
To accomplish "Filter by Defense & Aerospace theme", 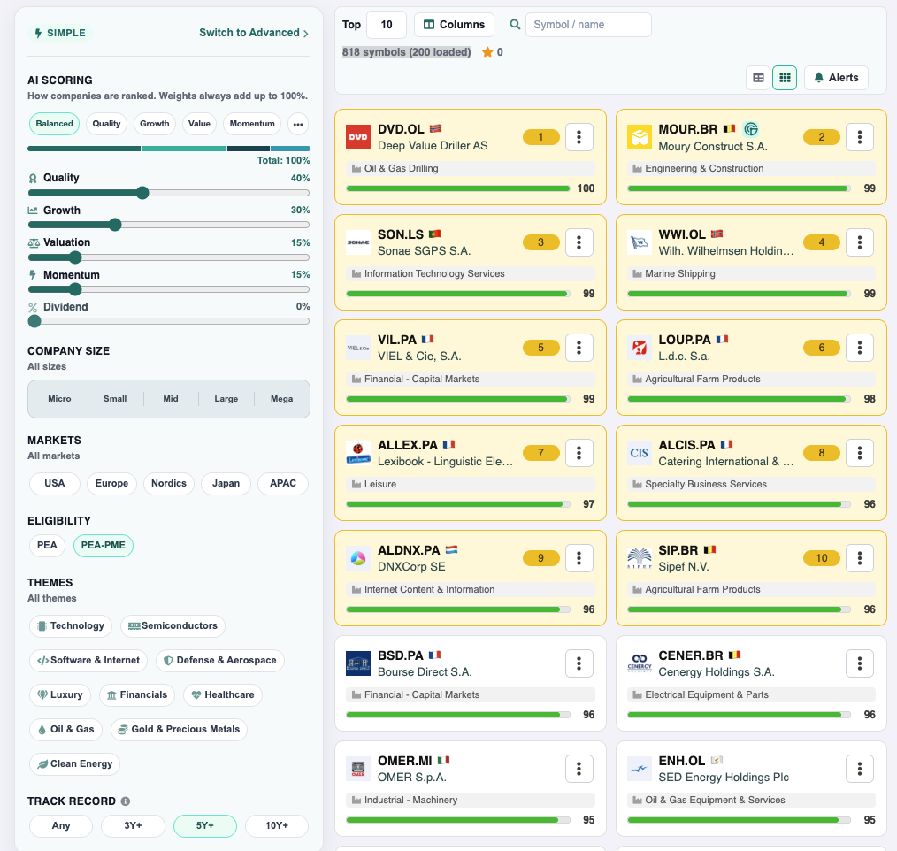I will tap(220, 661).
